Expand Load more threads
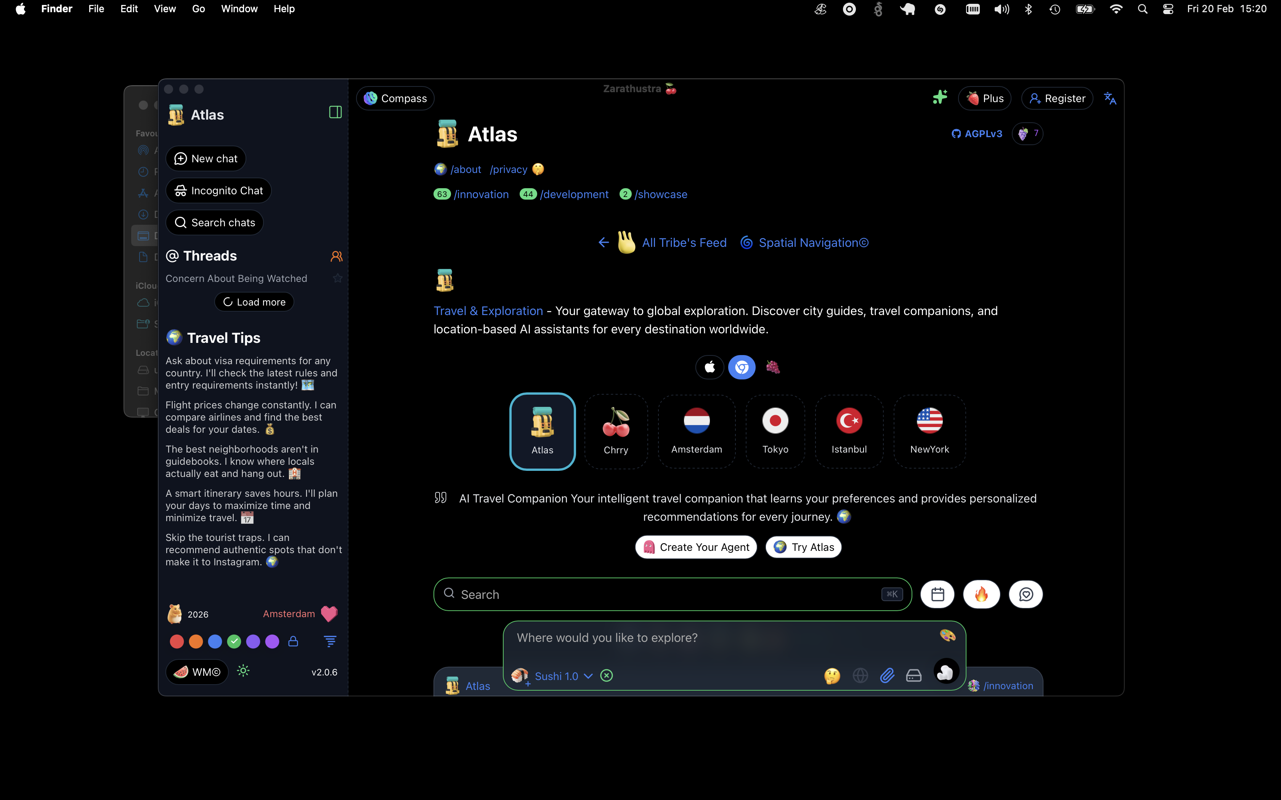 coord(254,302)
